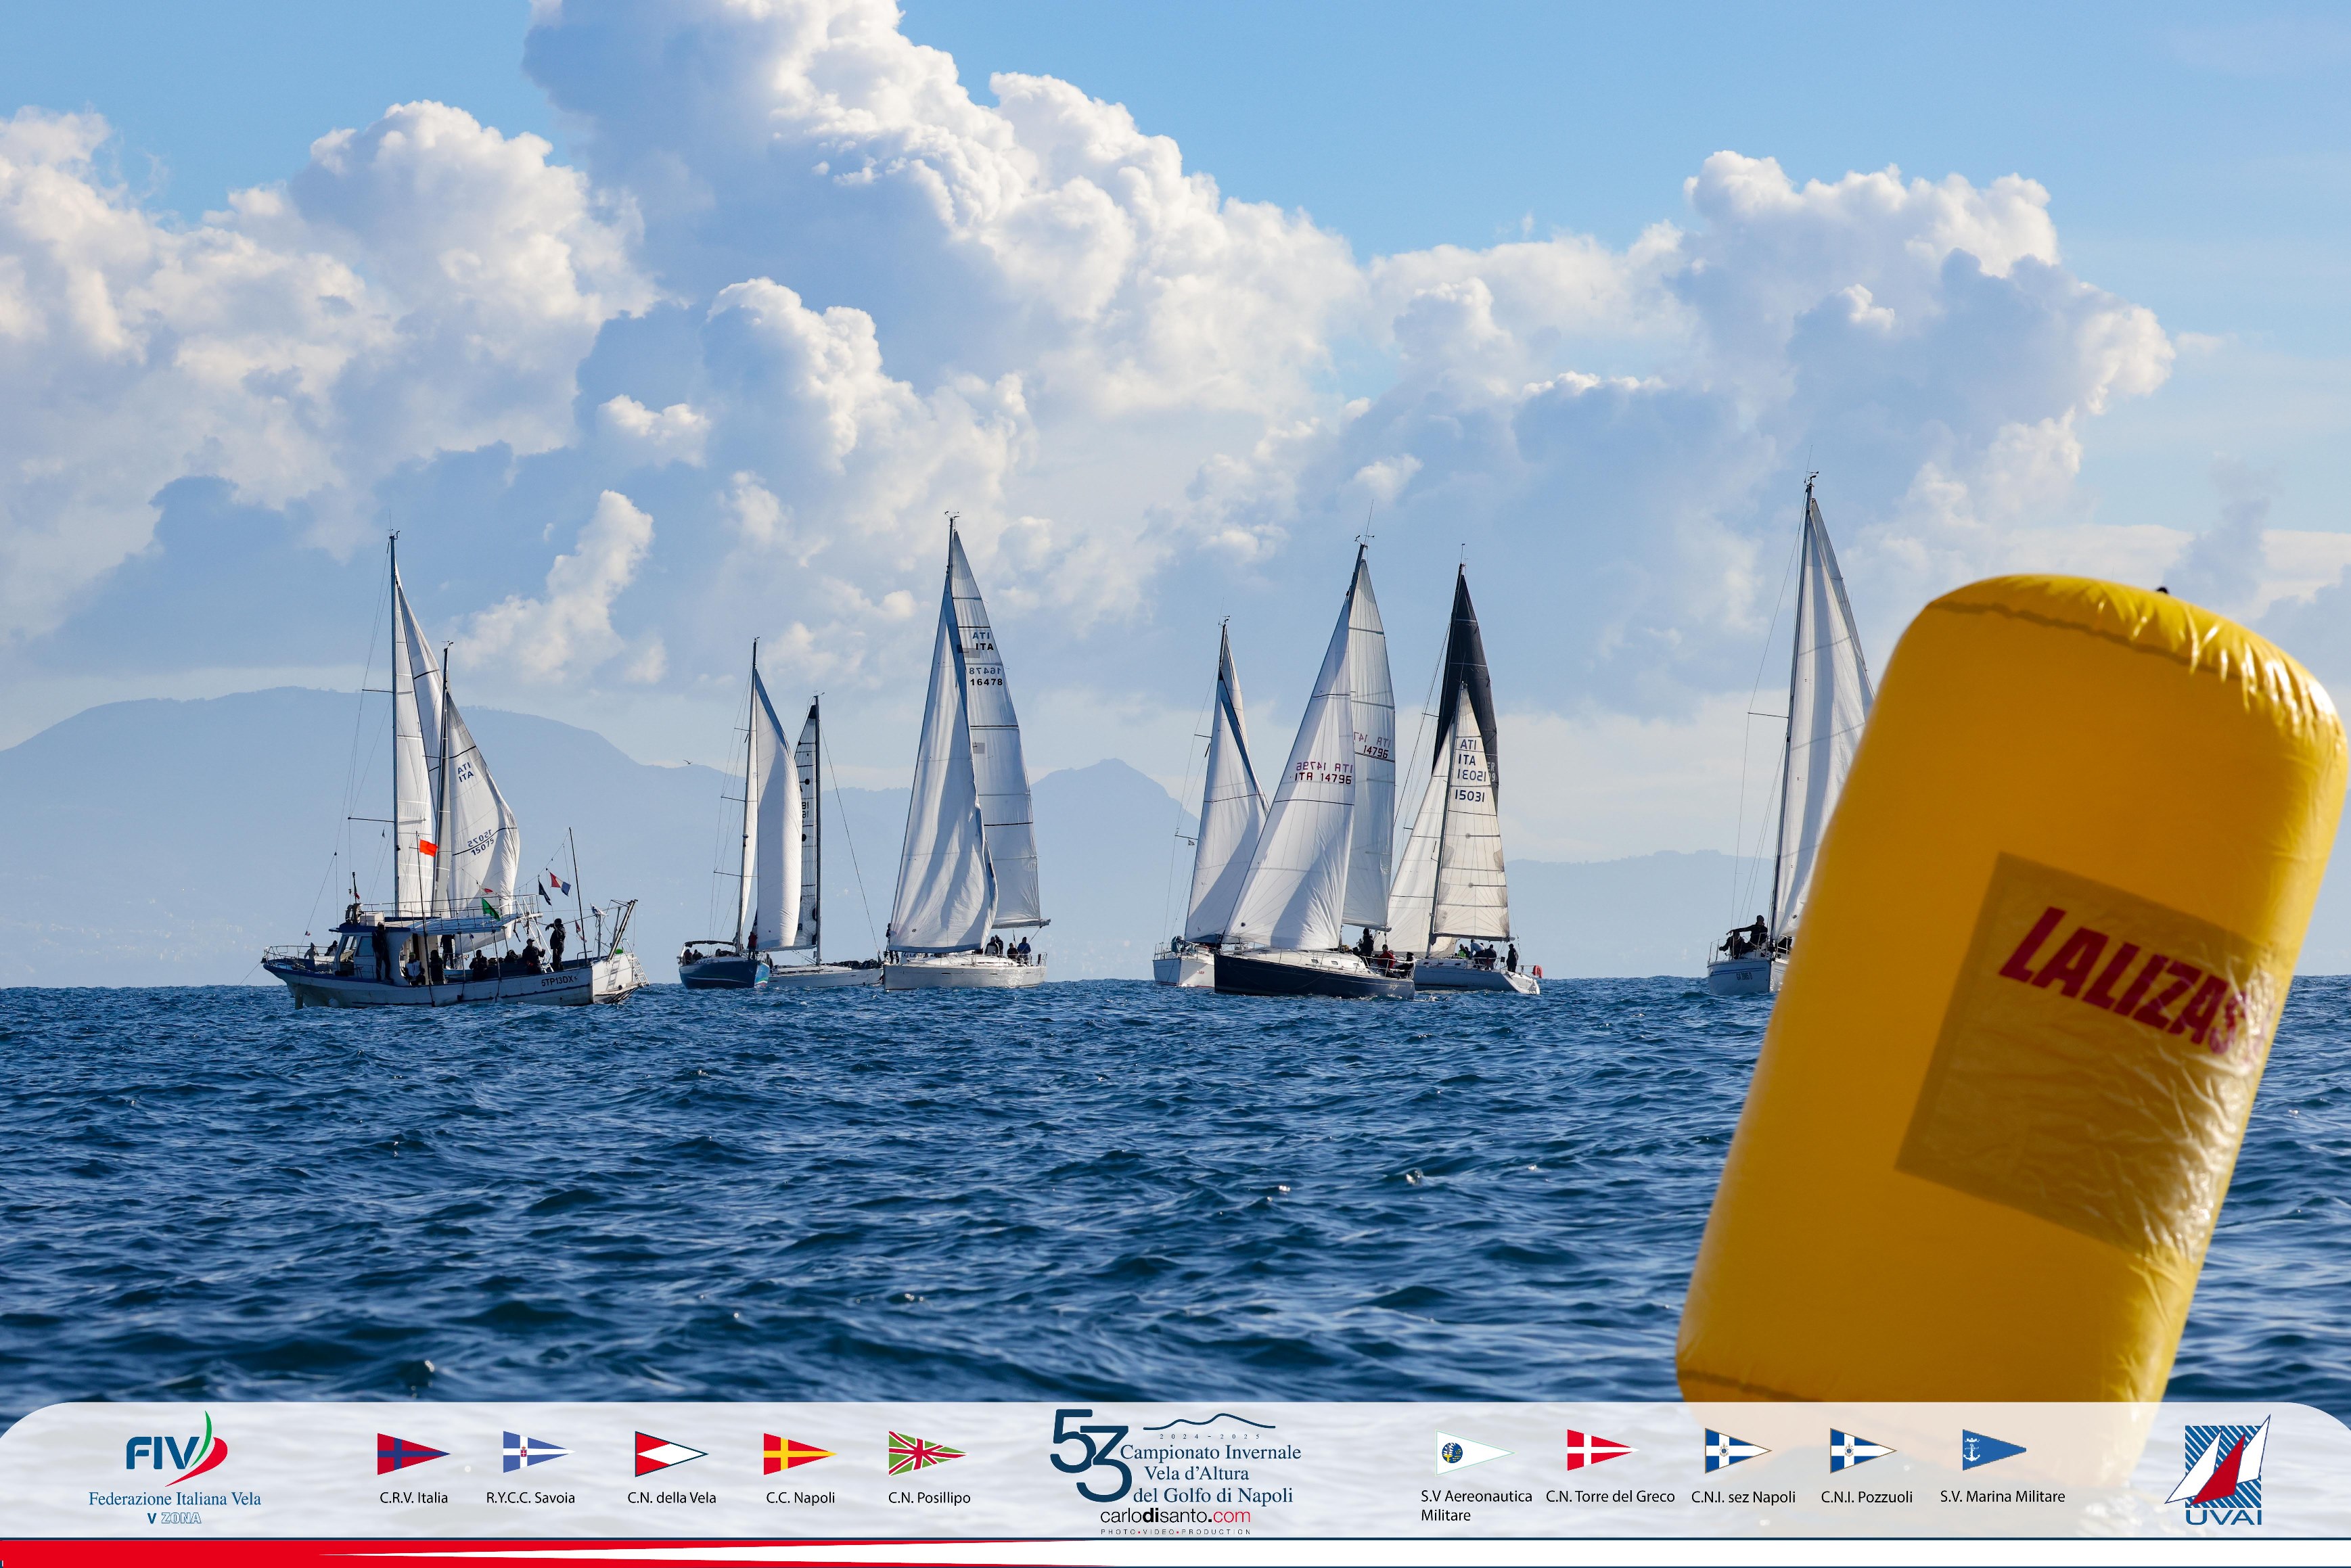
Task: Click the "Federazione Italiana Vela" text
Action: (175, 1498)
